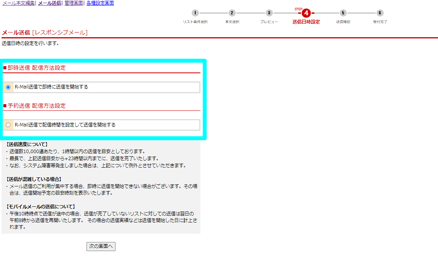The height and width of the screenshot is (262, 438).
Task: Open the メール本文編集 link
Action: [x=18, y=3]
